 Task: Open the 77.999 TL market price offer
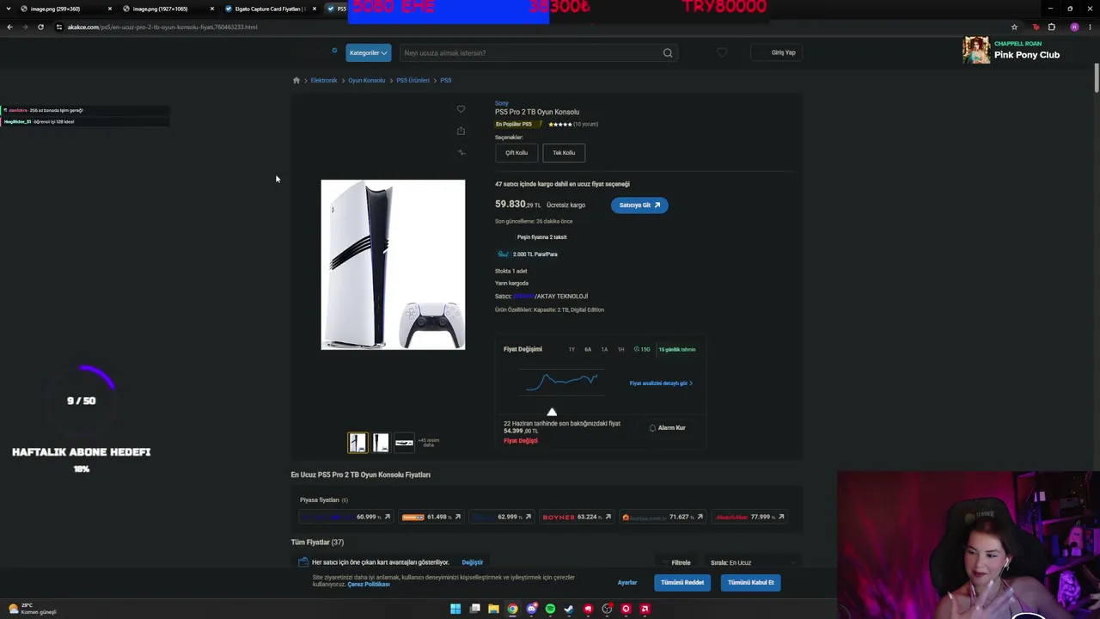click(x=750, y=517)
